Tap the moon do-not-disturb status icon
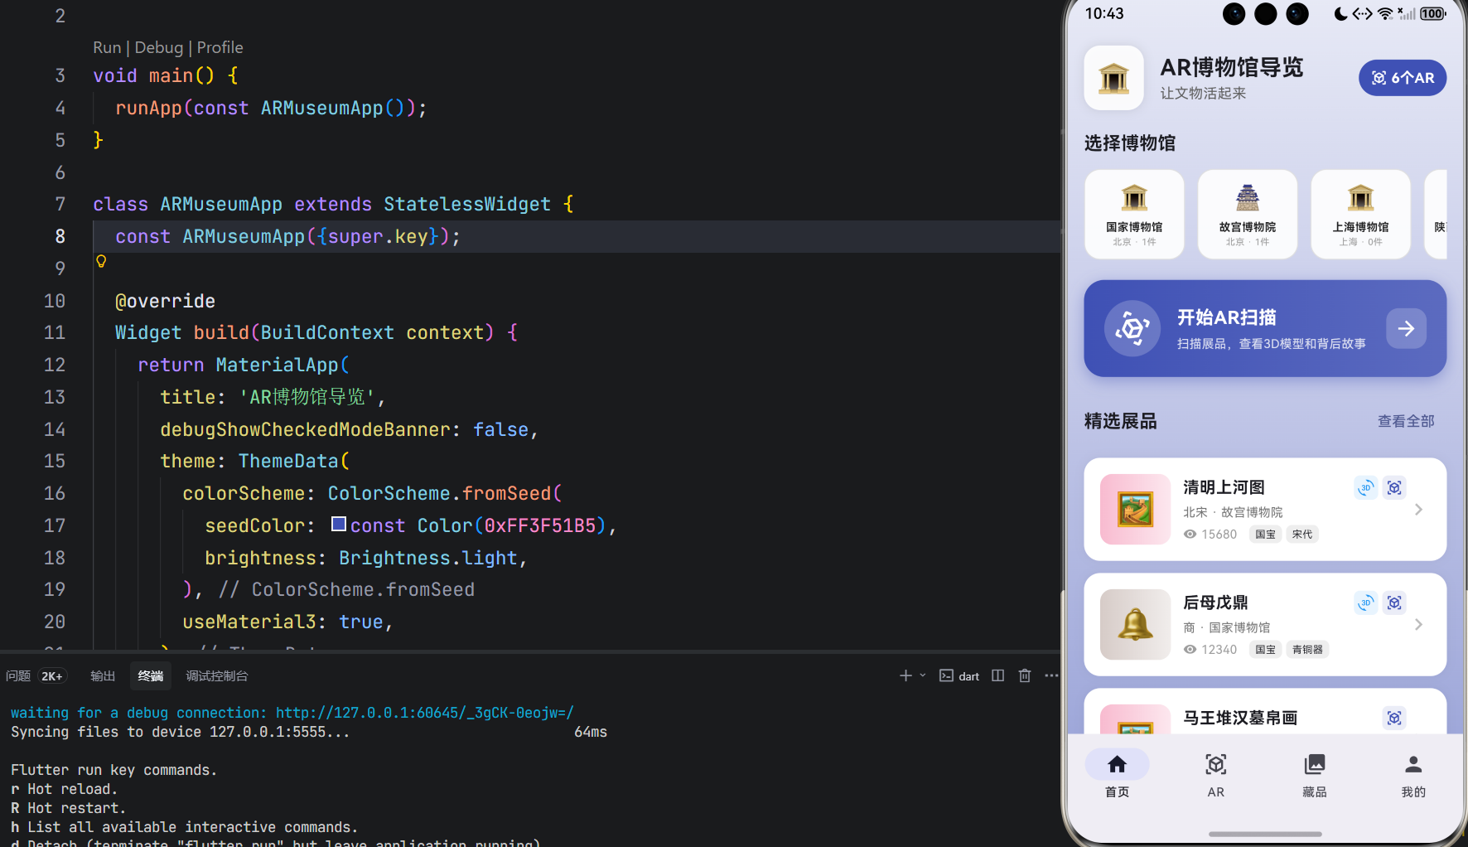The height and width of the screenshot is (847, 1468). click(x=1340, y=14)
